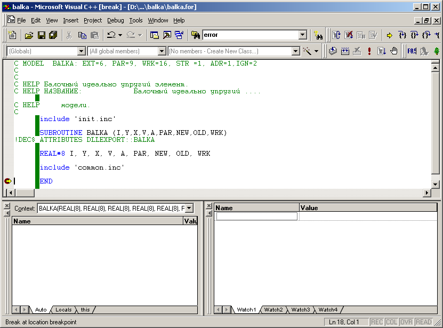
Task: Click the Save All icon
Action: [53, 35]
